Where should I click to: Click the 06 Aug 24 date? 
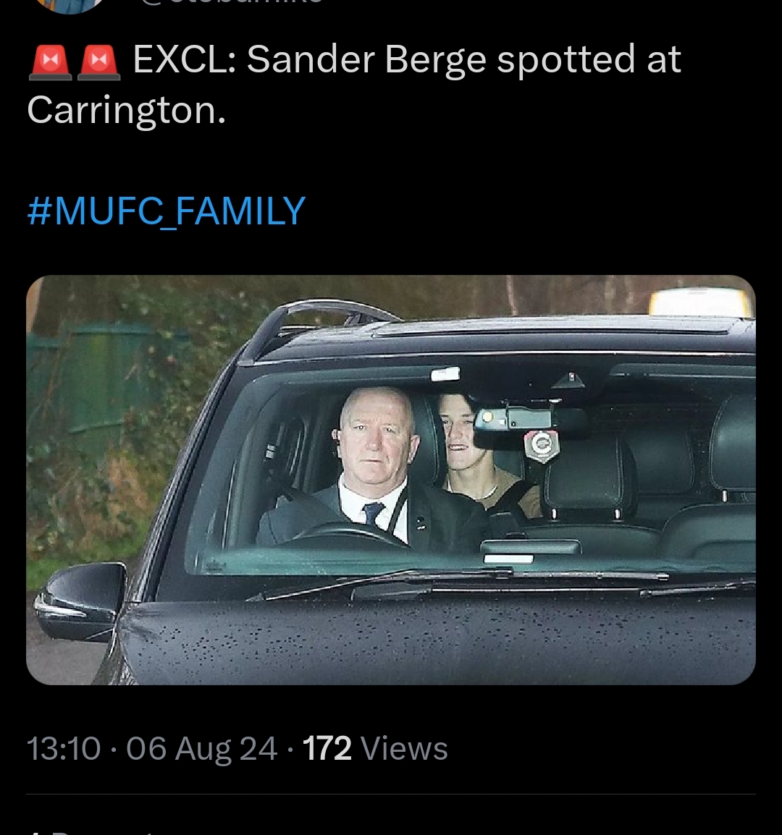pyautogui.click(x=201, y=748)
